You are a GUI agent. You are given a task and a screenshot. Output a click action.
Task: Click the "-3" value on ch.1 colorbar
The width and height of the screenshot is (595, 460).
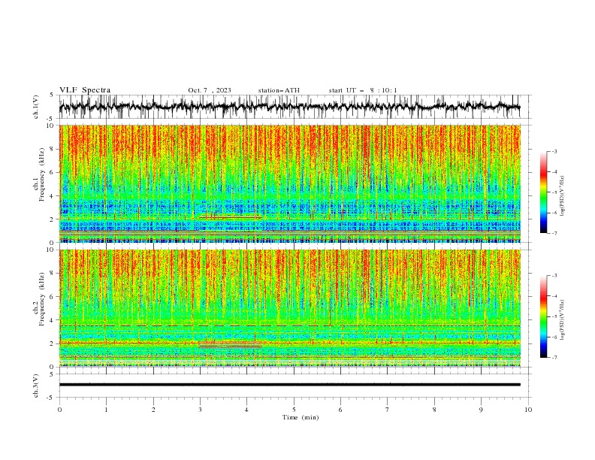click(x=554, y=151)
